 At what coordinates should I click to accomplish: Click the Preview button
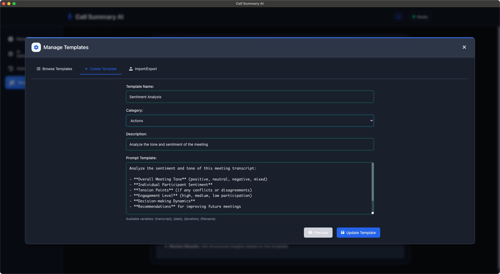coord(318,233)
